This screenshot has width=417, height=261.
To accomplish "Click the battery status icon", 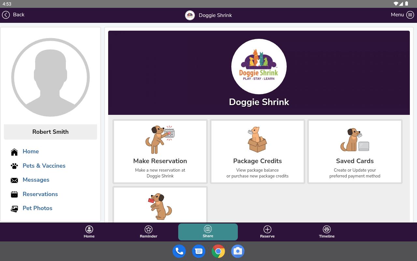I will pos(407,4).
